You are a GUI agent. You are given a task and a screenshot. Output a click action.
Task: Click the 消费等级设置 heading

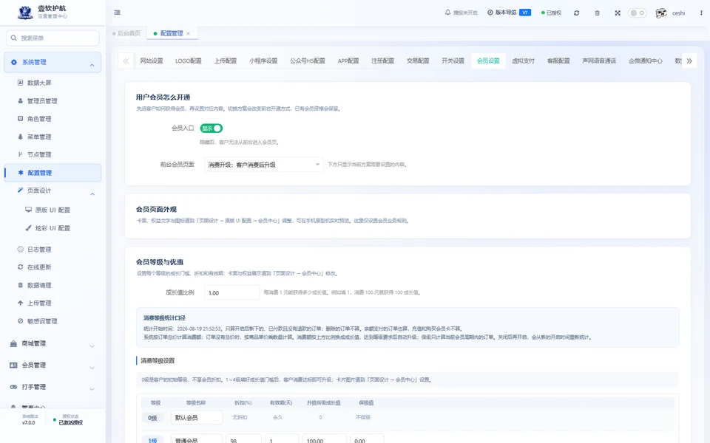[158, 361]
